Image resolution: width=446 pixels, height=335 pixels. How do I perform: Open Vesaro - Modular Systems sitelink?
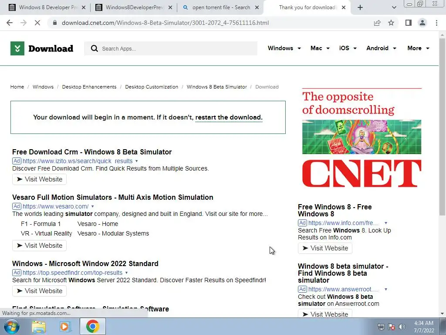coord(113,234)
